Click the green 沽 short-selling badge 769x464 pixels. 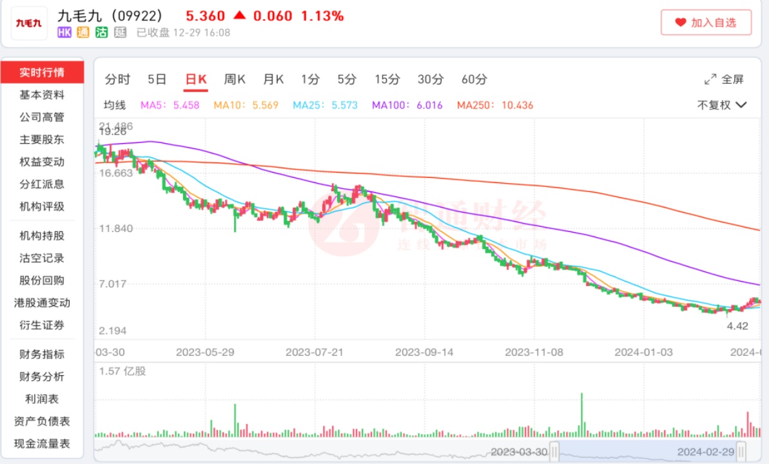tap(101, 32)
